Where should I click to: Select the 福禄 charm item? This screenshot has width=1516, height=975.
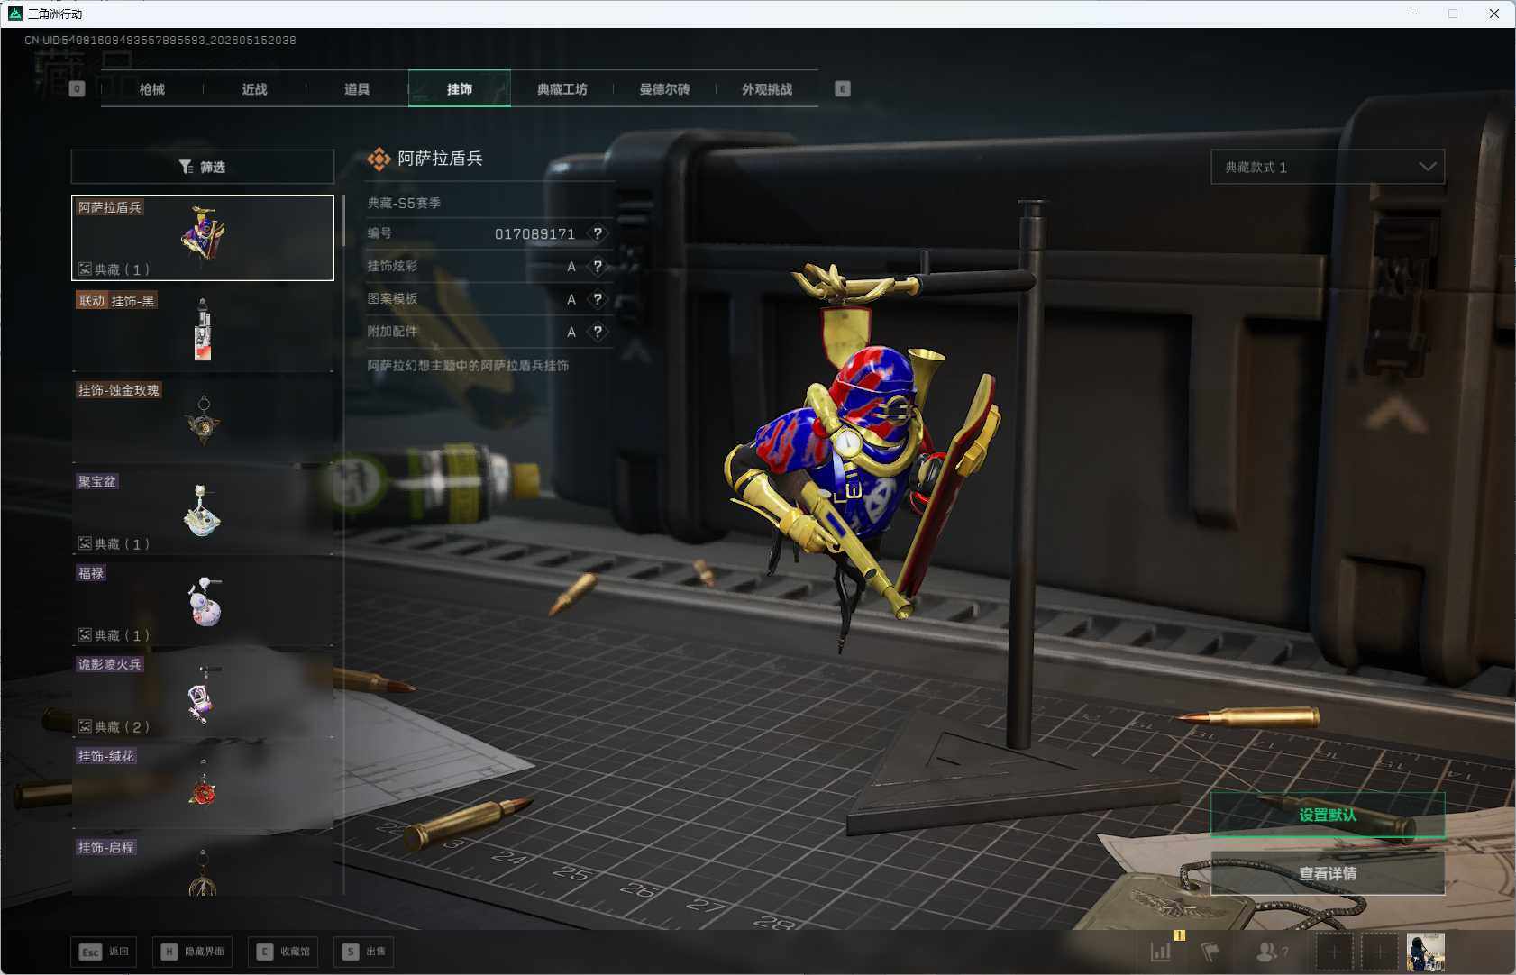click(203, 604)
